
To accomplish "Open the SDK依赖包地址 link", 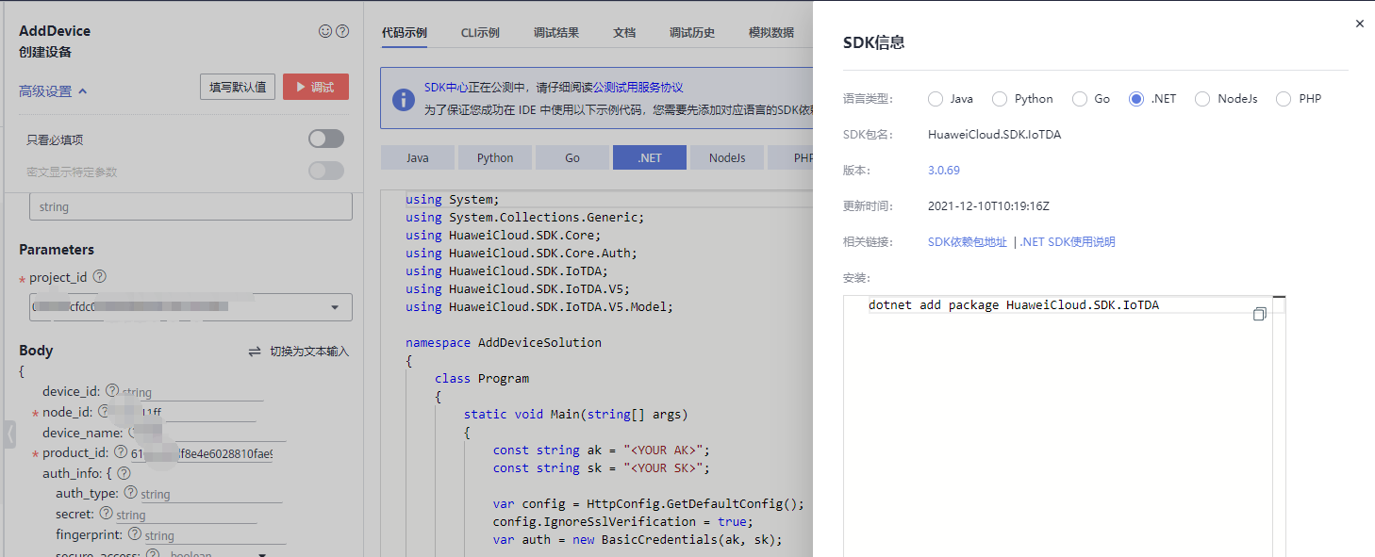I will pos(968,242).
